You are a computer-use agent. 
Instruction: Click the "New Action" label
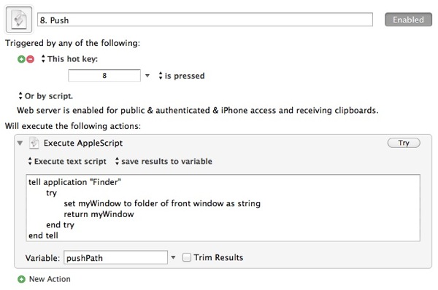pyautogui.click(x=50, y=279)
